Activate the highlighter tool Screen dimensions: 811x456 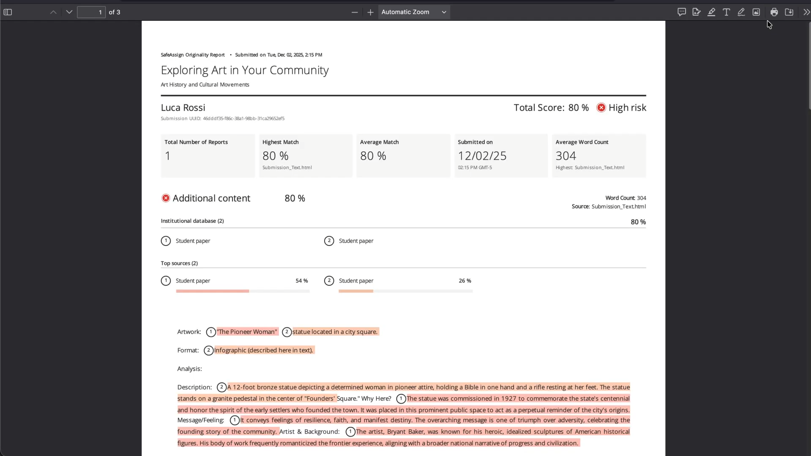click(x=711, y=12)
